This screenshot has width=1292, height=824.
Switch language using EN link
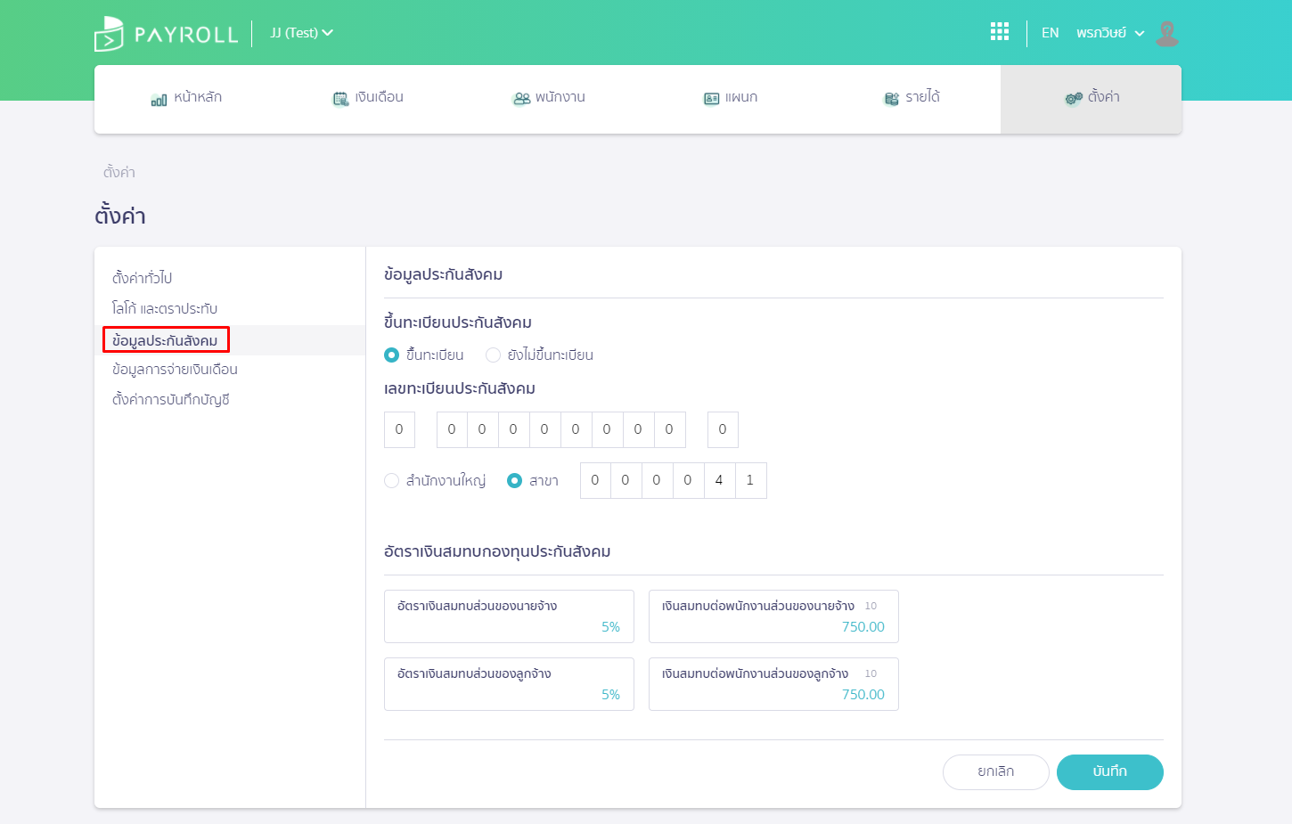[x=1050, y=33]
